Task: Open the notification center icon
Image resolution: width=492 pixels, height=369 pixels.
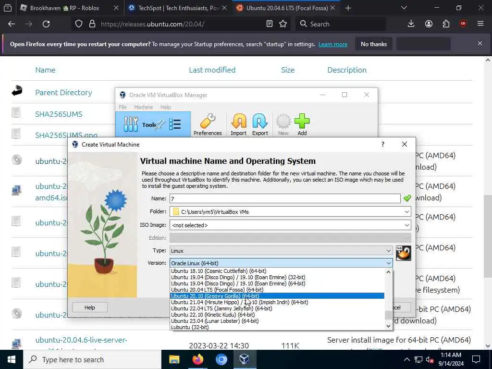Action: click(x=476, y=359)
